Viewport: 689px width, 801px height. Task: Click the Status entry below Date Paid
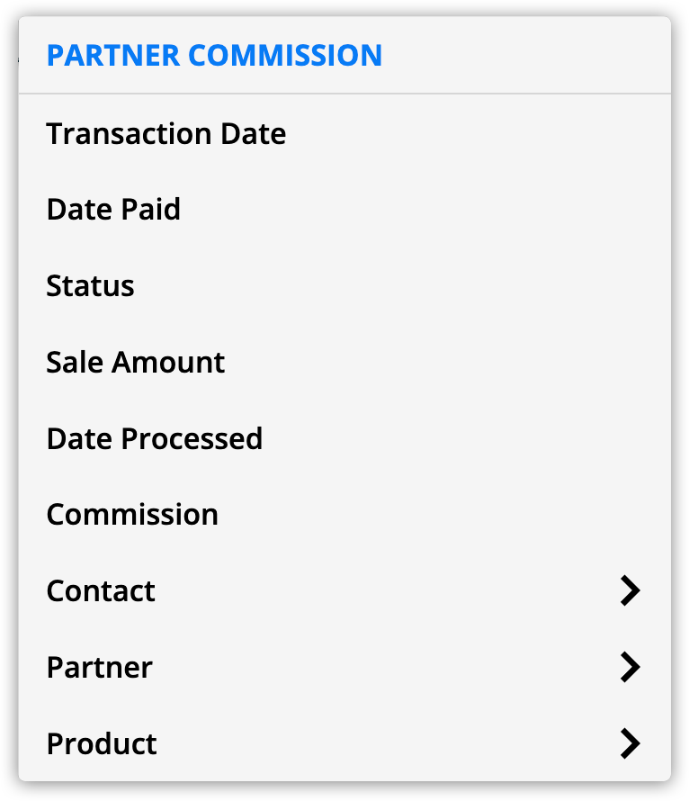point(90,286)
